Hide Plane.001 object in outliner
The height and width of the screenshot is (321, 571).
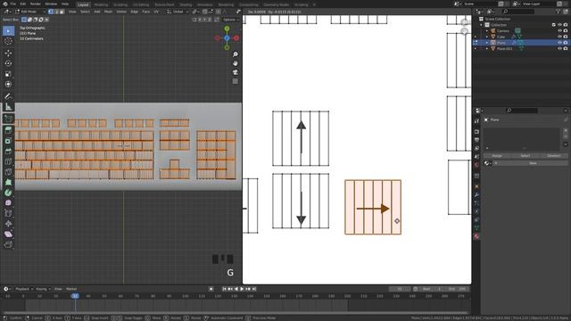click(559, 48)
